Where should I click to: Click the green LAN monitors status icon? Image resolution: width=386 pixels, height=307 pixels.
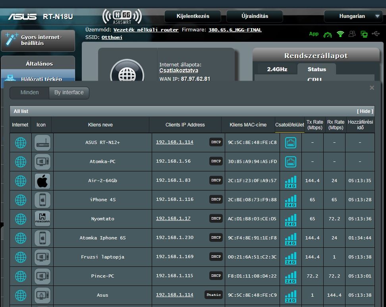[364, 34]
